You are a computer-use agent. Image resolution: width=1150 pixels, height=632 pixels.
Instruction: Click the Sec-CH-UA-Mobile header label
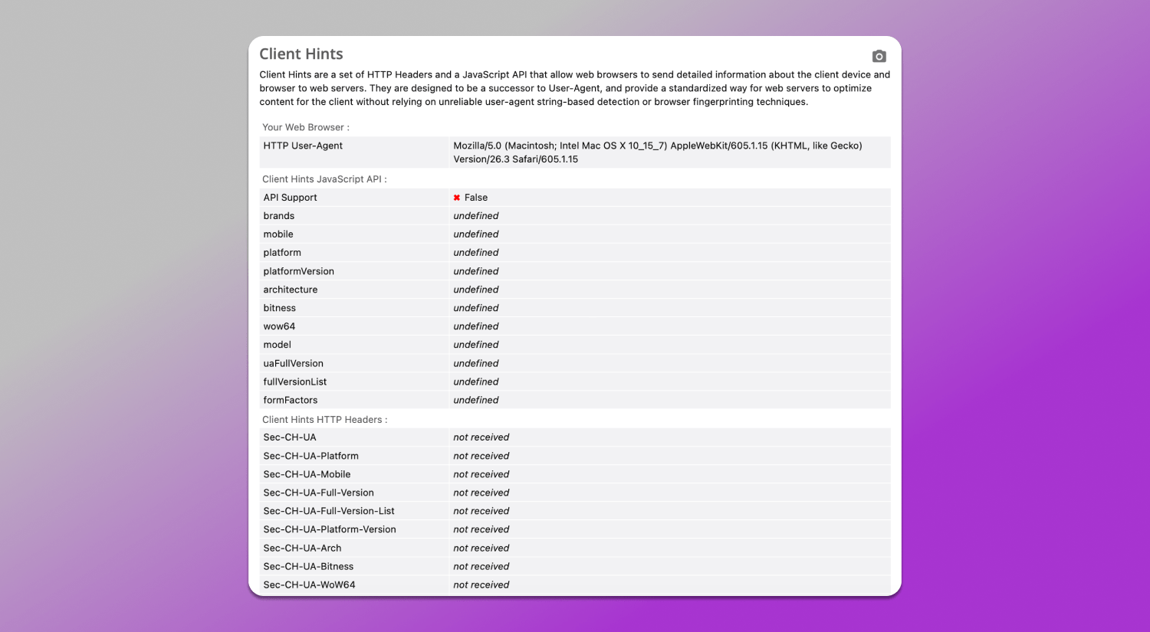click(307, 474)
